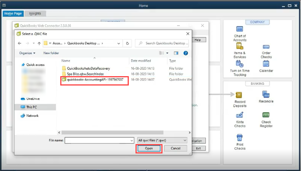This screenshot has width=301, height=171.
Task: Open the Chart of Accounts icon
Action: pyautogui.click(x=240, y=29)
